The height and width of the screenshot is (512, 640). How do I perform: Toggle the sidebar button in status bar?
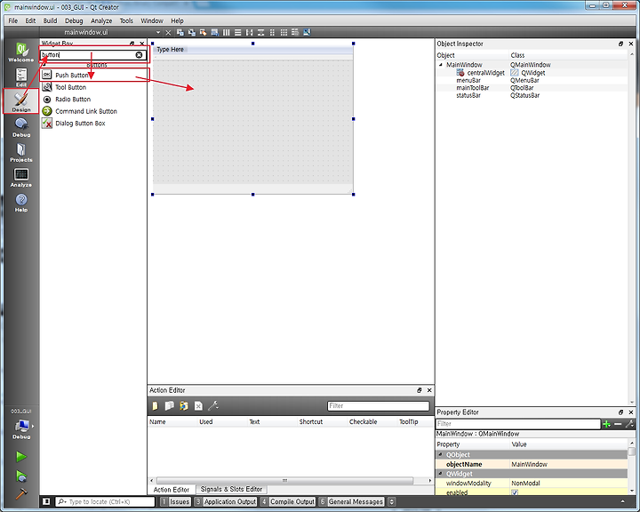pyautogui.click(x=46, y=501)
